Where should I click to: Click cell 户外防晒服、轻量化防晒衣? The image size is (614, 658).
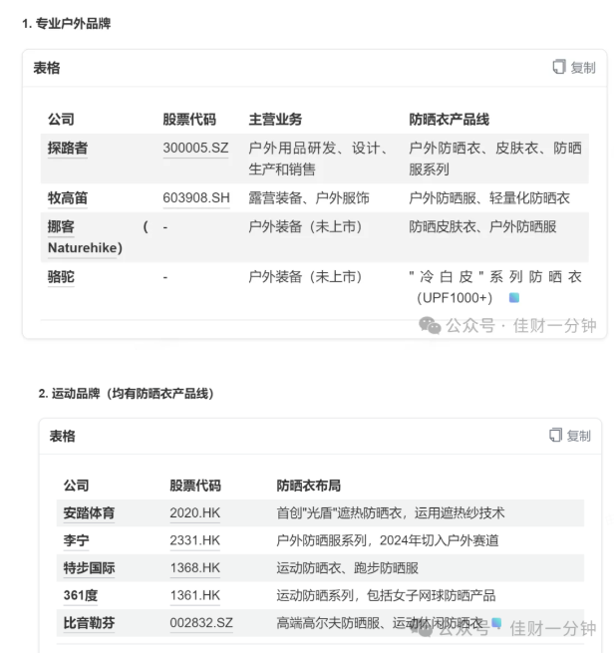tap(489, 197)
